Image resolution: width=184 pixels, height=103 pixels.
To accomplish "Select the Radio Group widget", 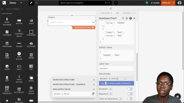I will (x=31, y=90).
